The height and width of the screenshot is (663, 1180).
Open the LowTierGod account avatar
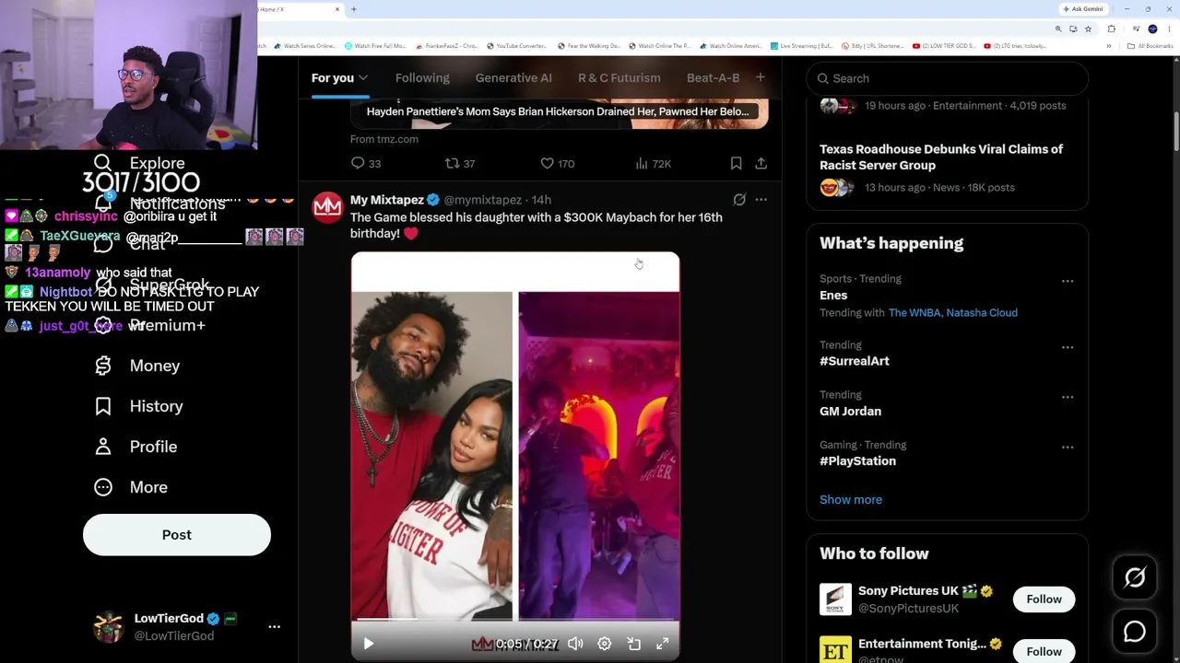coord(109,626)
